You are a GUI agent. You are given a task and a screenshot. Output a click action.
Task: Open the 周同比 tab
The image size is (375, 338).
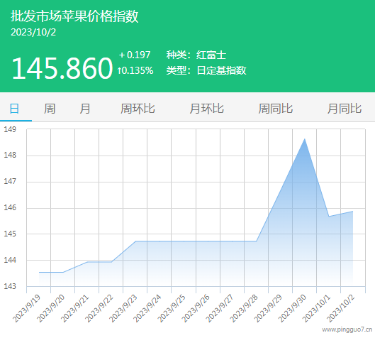click(276, 109)
